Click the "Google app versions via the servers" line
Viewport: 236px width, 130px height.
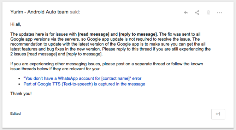[105, 39]
